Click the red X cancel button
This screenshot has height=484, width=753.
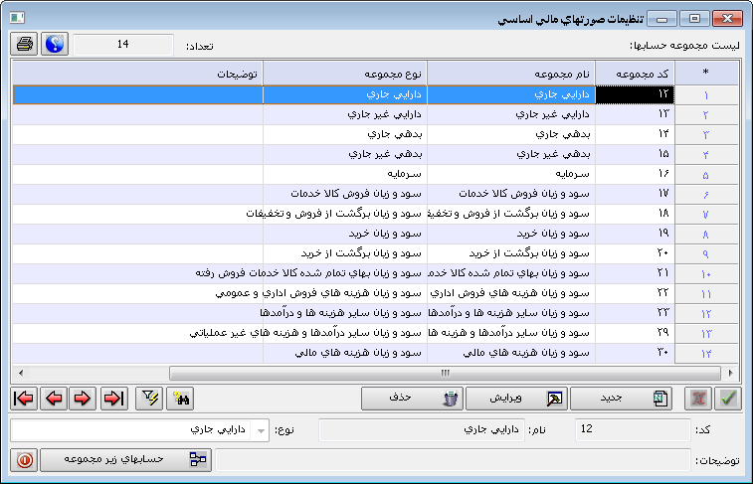698,399
